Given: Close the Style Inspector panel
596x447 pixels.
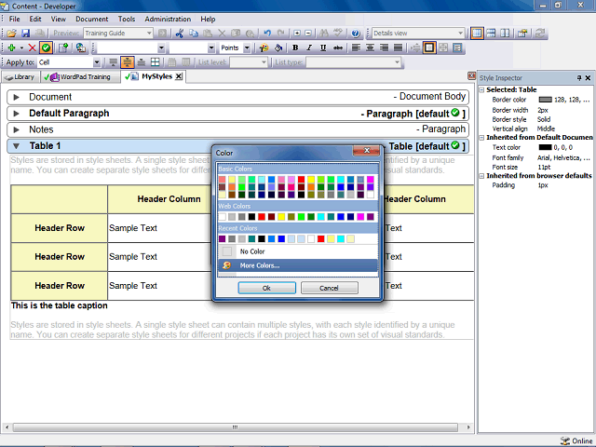Looking at the screenshot, I should pos(588,78).
